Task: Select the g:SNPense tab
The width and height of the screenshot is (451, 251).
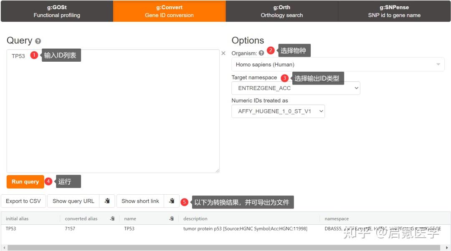Action: pyautogui.click(x=394, y=10)
